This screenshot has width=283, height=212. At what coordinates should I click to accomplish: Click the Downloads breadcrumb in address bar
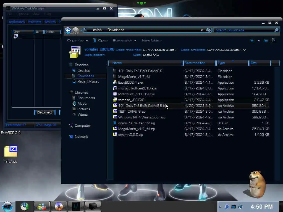click(116, 30)
